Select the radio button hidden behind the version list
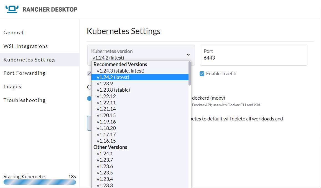The image size is (321, 188). [x=89, y=98]
